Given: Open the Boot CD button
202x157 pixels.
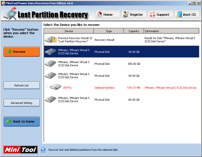Looking at the screenshot, I should point(187,14).
